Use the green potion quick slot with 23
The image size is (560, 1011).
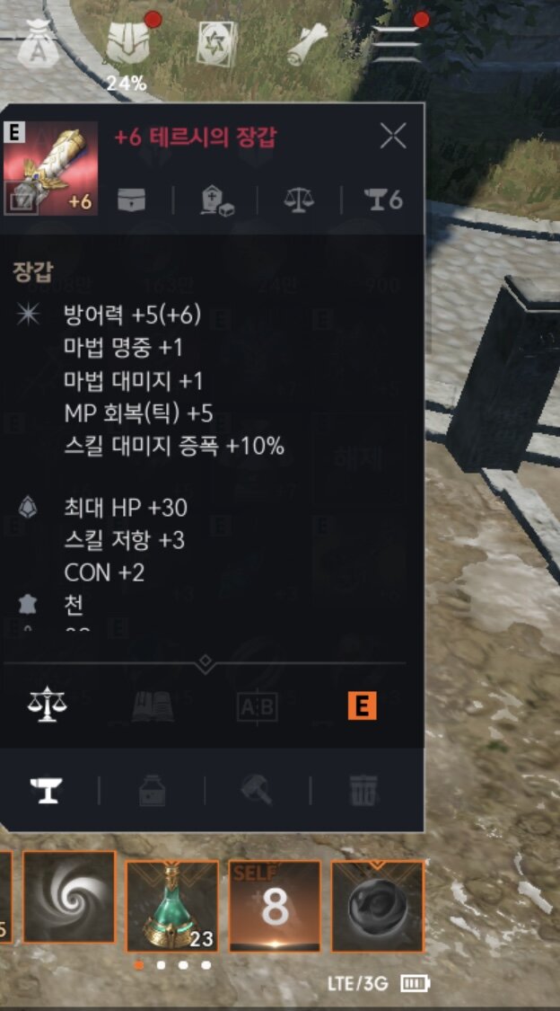(172, 906)
